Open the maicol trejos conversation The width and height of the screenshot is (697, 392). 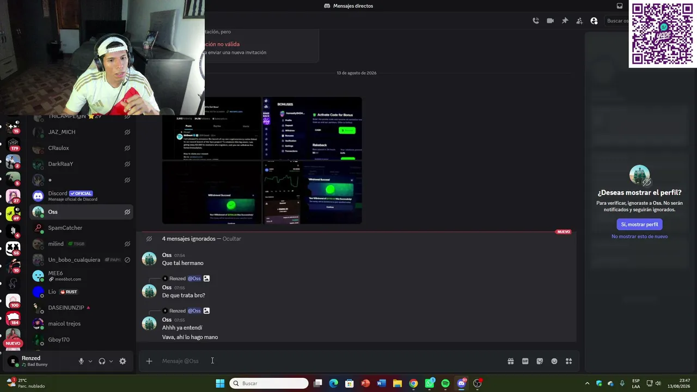pos(81,324)
